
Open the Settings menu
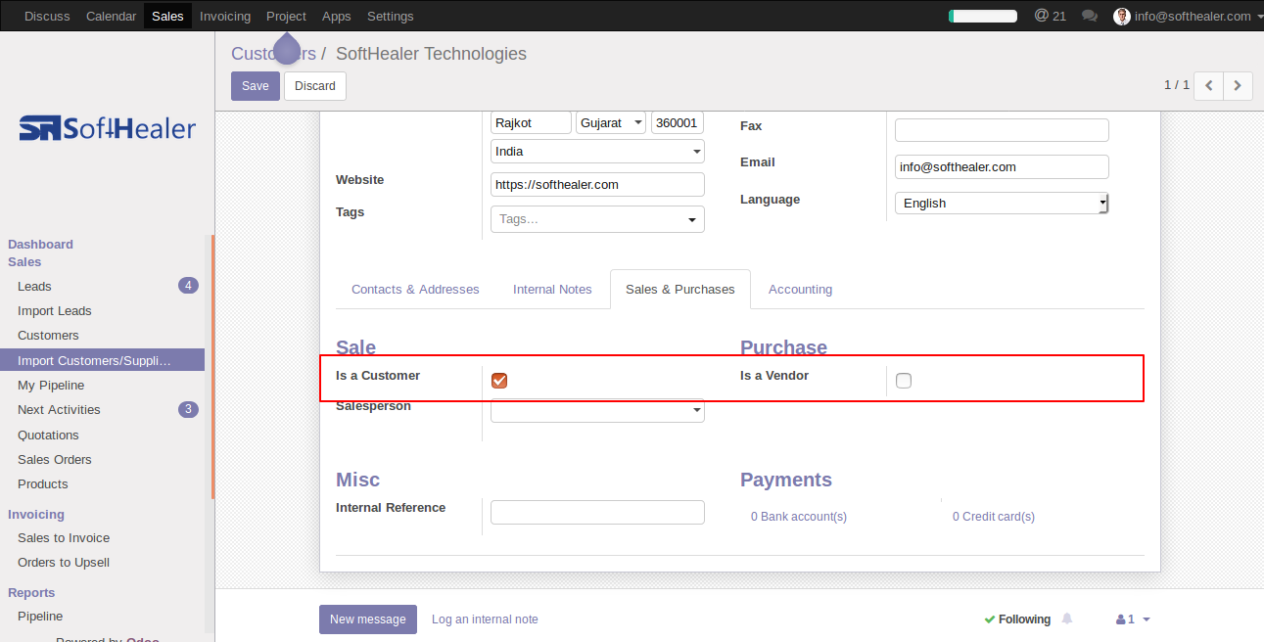[391, 16]
